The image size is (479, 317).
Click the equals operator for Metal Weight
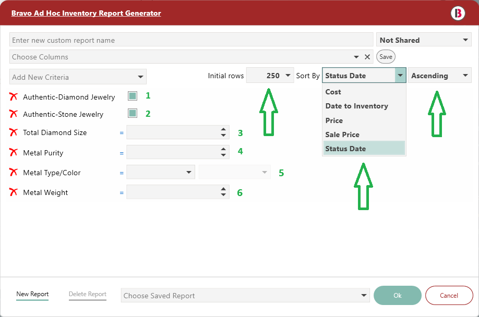pyautogui.click(x=122, y=193)
